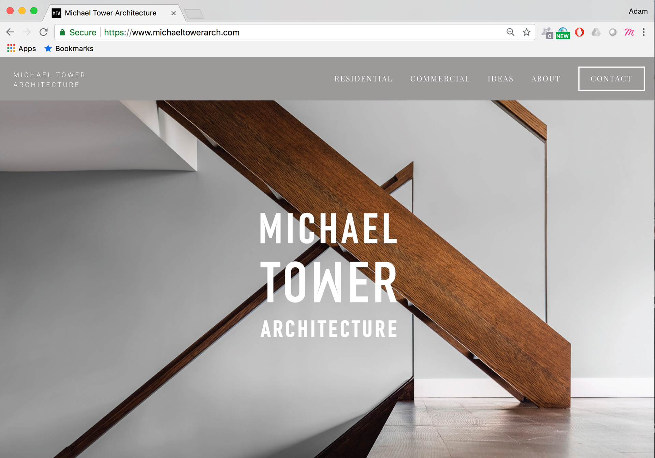Click the outlined Contact button

click(611, 79)
